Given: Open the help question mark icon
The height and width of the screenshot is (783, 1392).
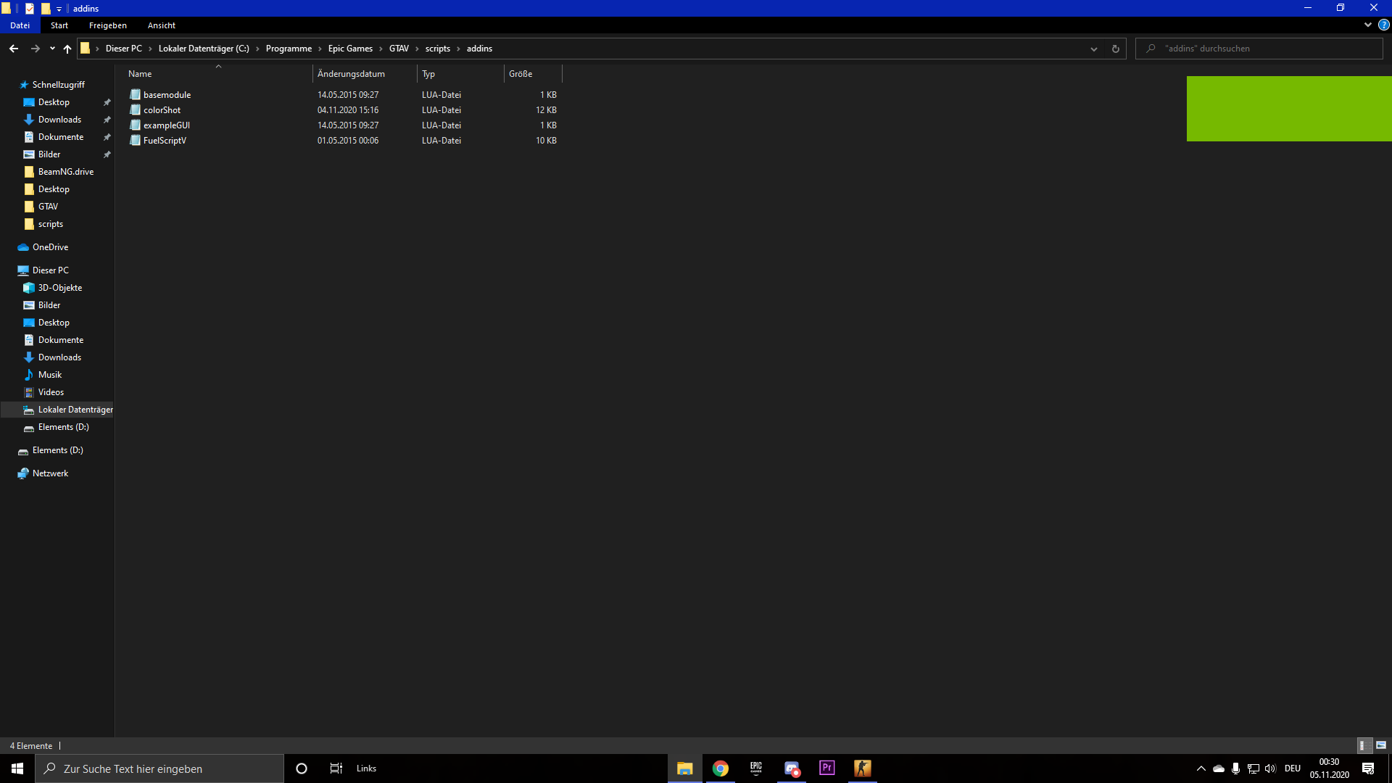Looking at the screenshot, I should point(1383,25).
